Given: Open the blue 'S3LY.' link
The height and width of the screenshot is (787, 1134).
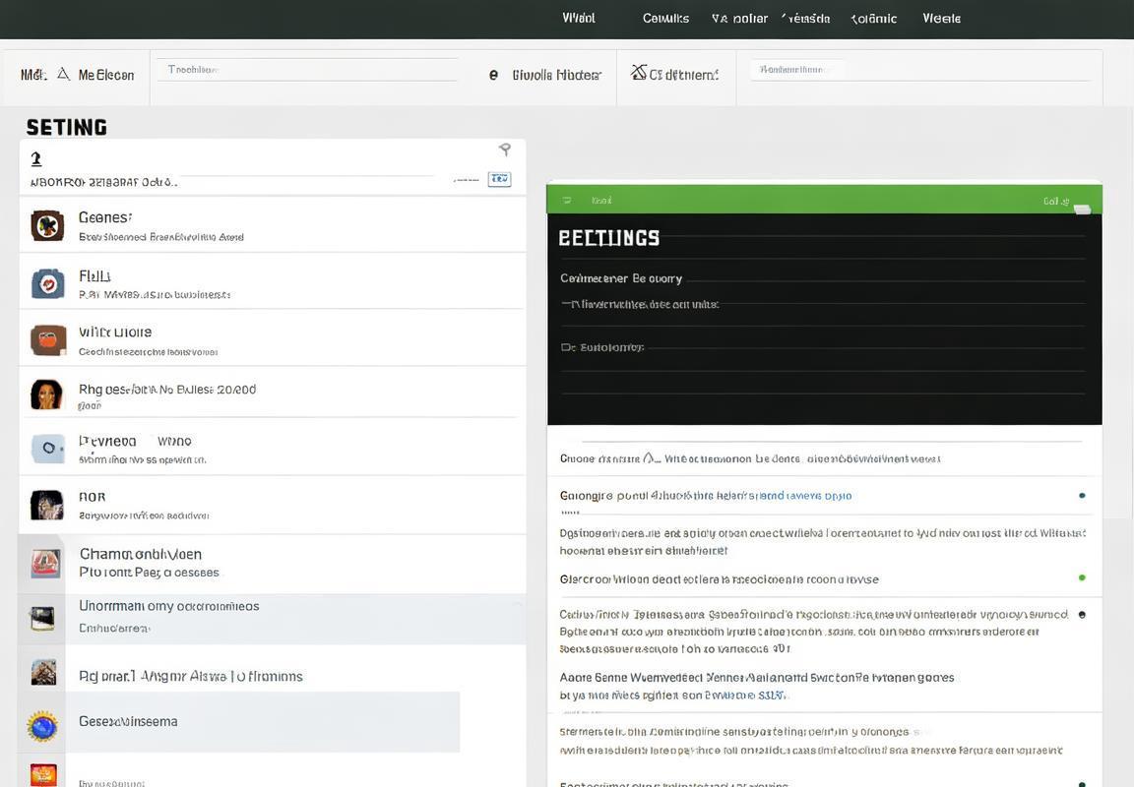Looking at the screenshot, I should pyautogui.click(x=773, y=696).
